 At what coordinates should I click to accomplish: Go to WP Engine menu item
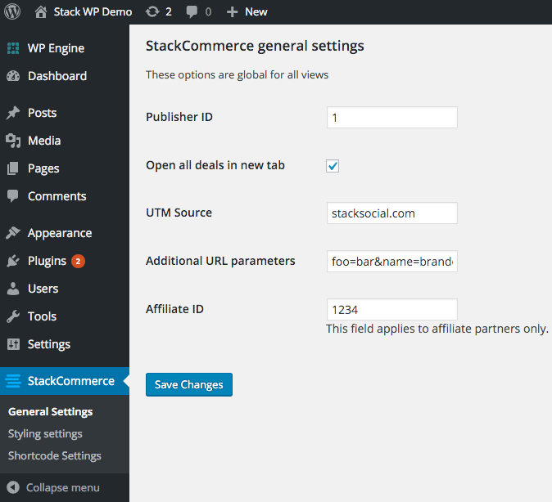click(x=56, y=48)
